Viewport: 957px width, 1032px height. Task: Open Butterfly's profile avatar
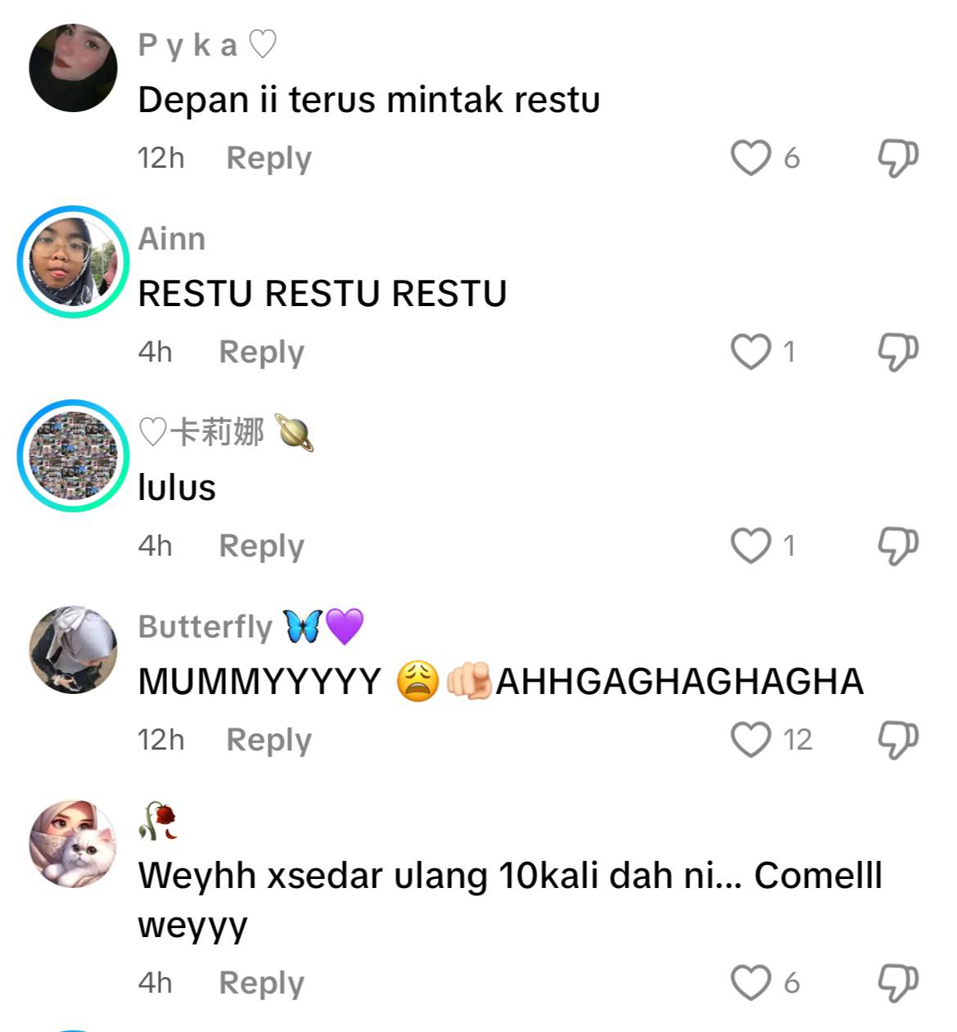[x=73, y=650]
